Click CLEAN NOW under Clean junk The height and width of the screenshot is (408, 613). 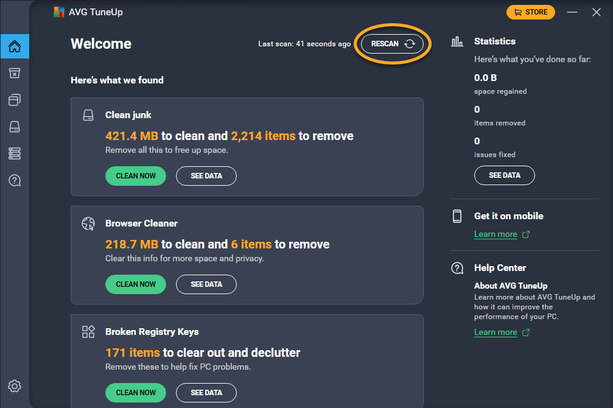coord(136,176)
